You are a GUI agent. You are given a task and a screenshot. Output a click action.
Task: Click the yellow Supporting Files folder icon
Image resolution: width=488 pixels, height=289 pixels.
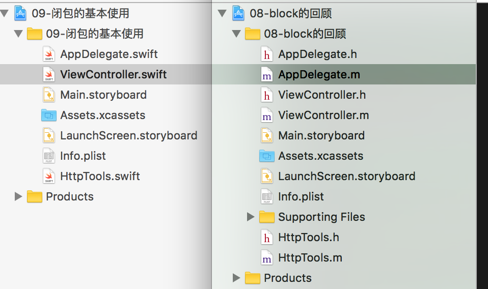coord(267,217)
